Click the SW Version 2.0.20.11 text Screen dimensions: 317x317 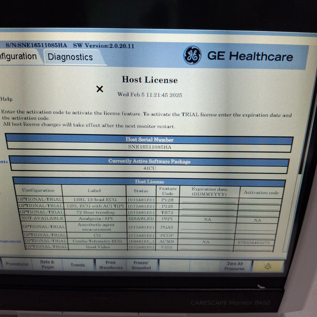(104, 46)
